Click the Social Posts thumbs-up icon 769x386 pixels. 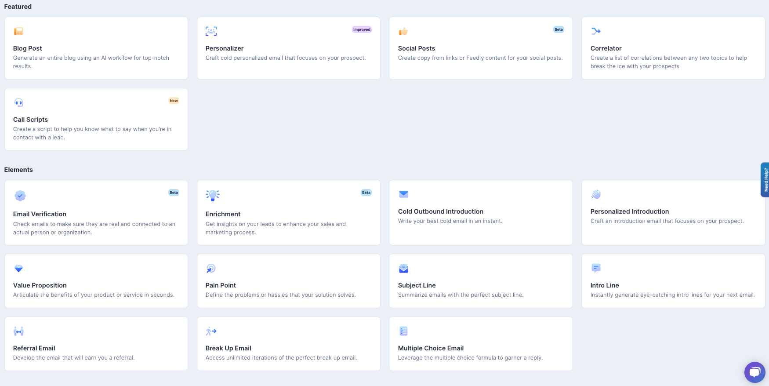(x=403, y=31)
